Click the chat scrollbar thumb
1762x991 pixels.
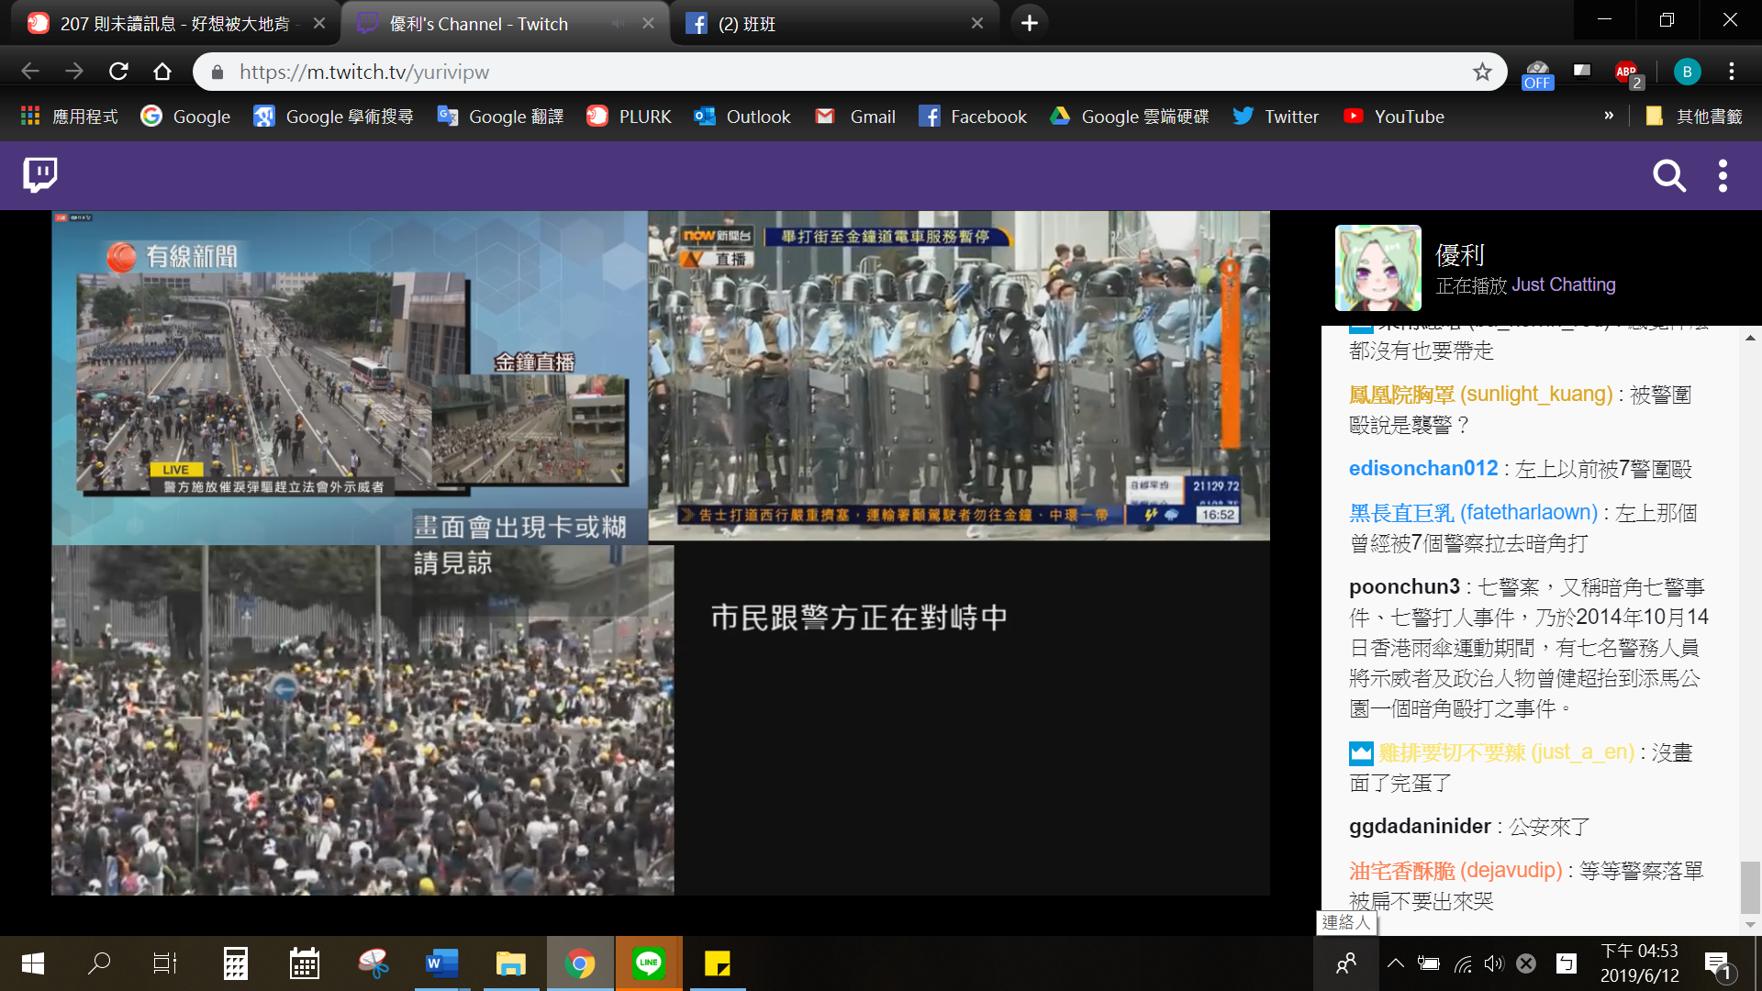point(1750,887)
